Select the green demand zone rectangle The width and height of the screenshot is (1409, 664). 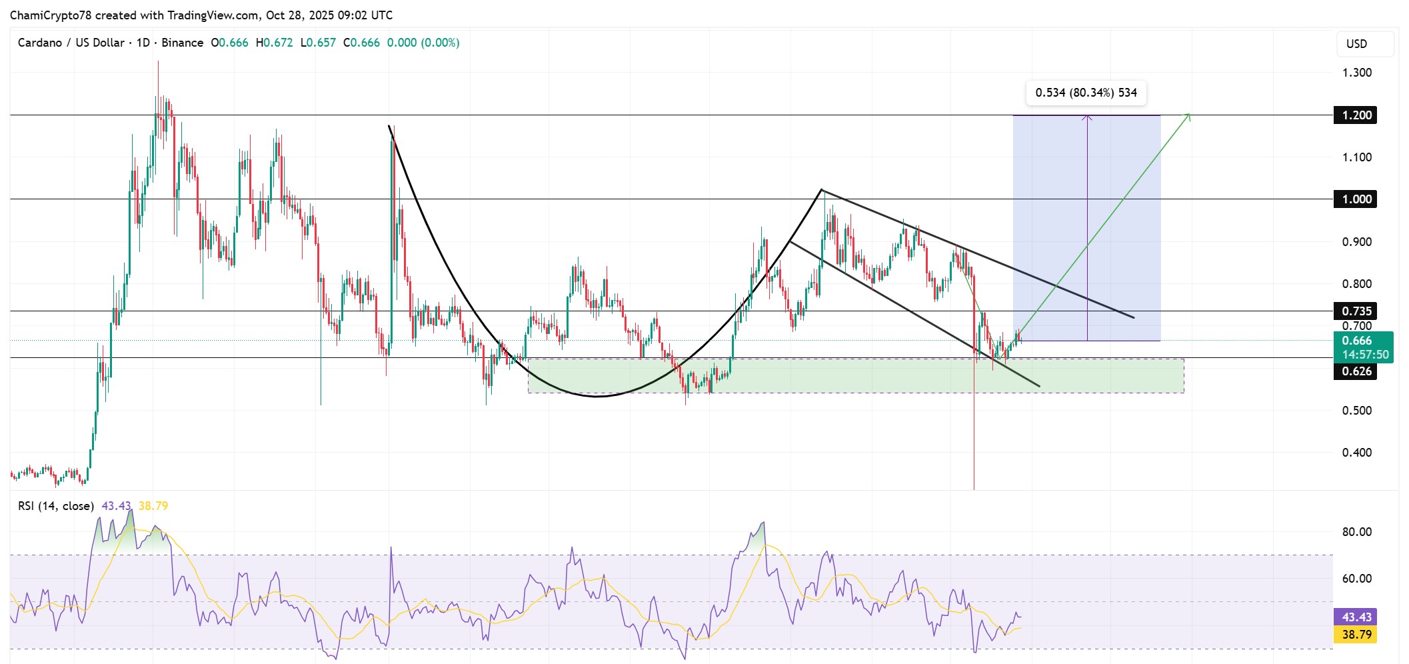(856, 375)
